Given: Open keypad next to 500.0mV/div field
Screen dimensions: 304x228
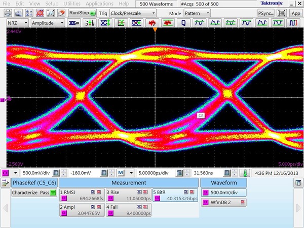Looking at the screenshot, I should [56, 173].
